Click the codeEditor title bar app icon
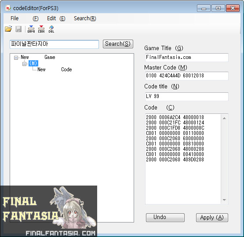The image size is (244, 237). coord(8,8)
